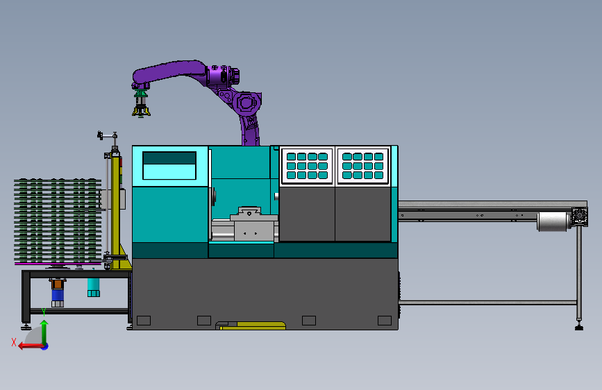Select the conveyor's silver drive motor

pyautogui.click(x=553, y=221)
